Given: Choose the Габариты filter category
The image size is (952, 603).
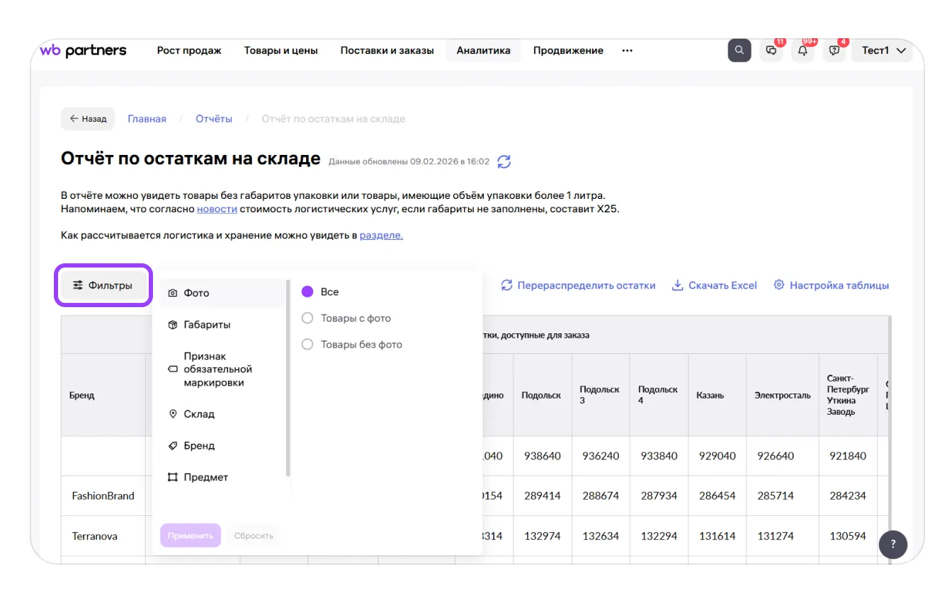Looking at the screenshot, I should tap(207, 325).
